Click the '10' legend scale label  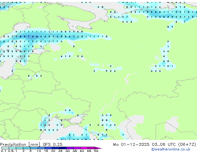pyautogui.click(x=39, y=151)
